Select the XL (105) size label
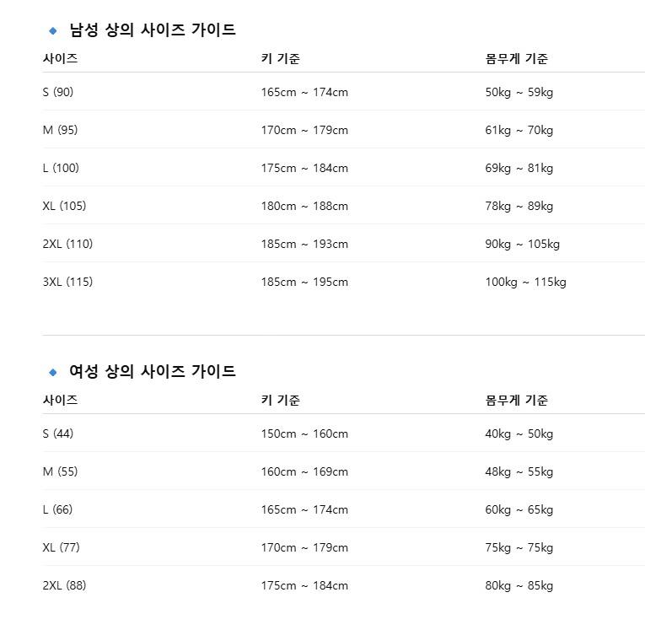645x630 pixels. 64,206
